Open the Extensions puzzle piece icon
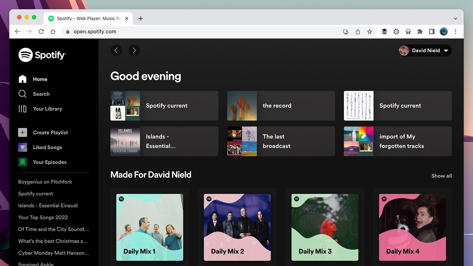The image size is (473, 266). tap(420, 31)
